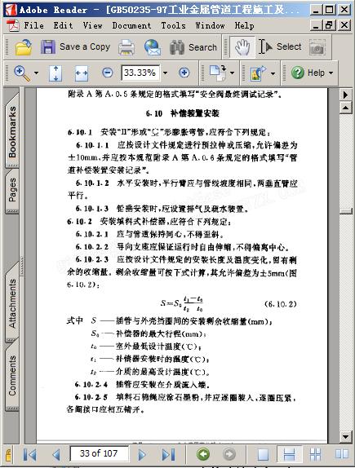
Task: Open the Window menu
Action: (x=210, y=25)
